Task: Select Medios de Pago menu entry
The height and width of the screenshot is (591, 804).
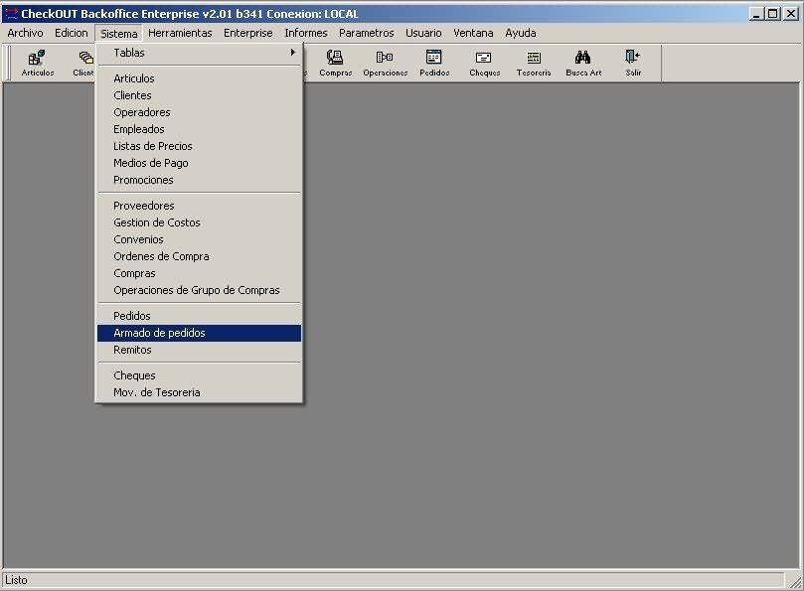Action: point(199,163)
